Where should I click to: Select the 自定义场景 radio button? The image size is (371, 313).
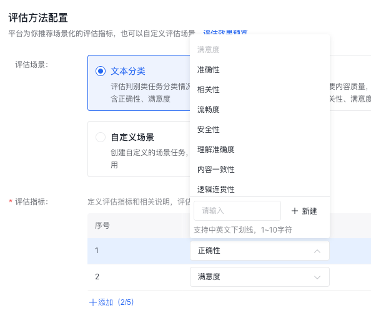point(101,137)
